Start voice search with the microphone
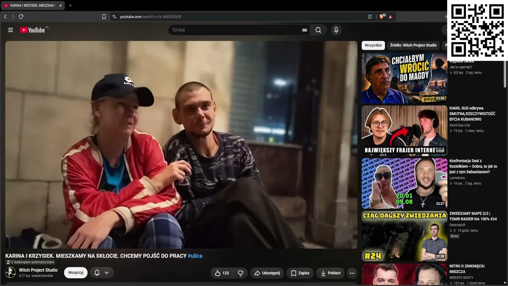 (x=336, y=30)
